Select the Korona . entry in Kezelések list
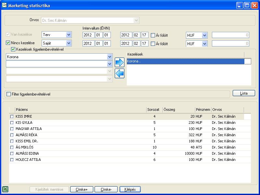Viewport: 260px width, 195px height. 186,61
